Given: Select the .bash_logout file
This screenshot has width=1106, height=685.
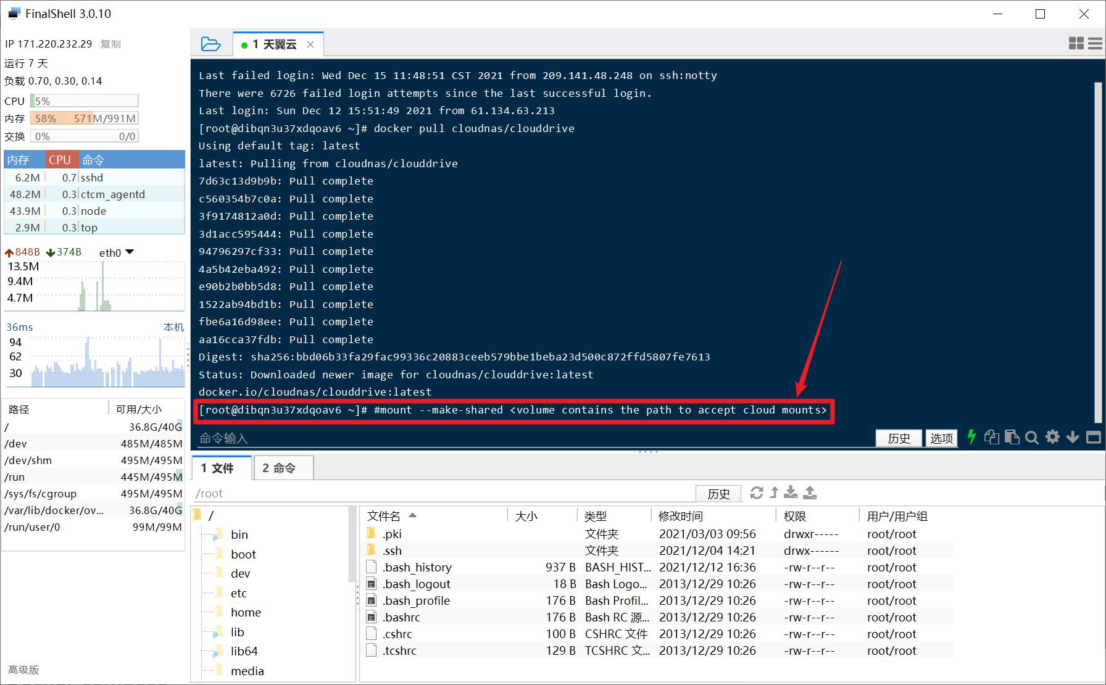Looking at the screenshot, I should pyautogui.click(x=658, y=584).
